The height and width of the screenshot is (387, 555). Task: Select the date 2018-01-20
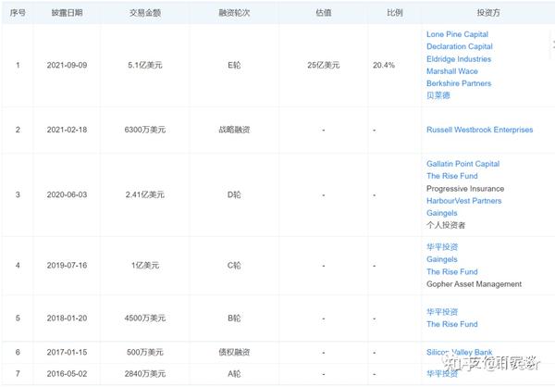coord(67,318)
